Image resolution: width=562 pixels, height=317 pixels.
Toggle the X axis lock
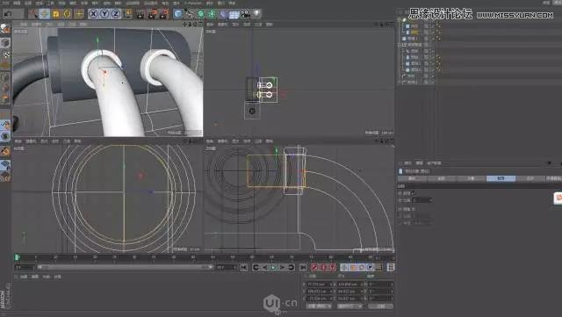coord(93,14)
